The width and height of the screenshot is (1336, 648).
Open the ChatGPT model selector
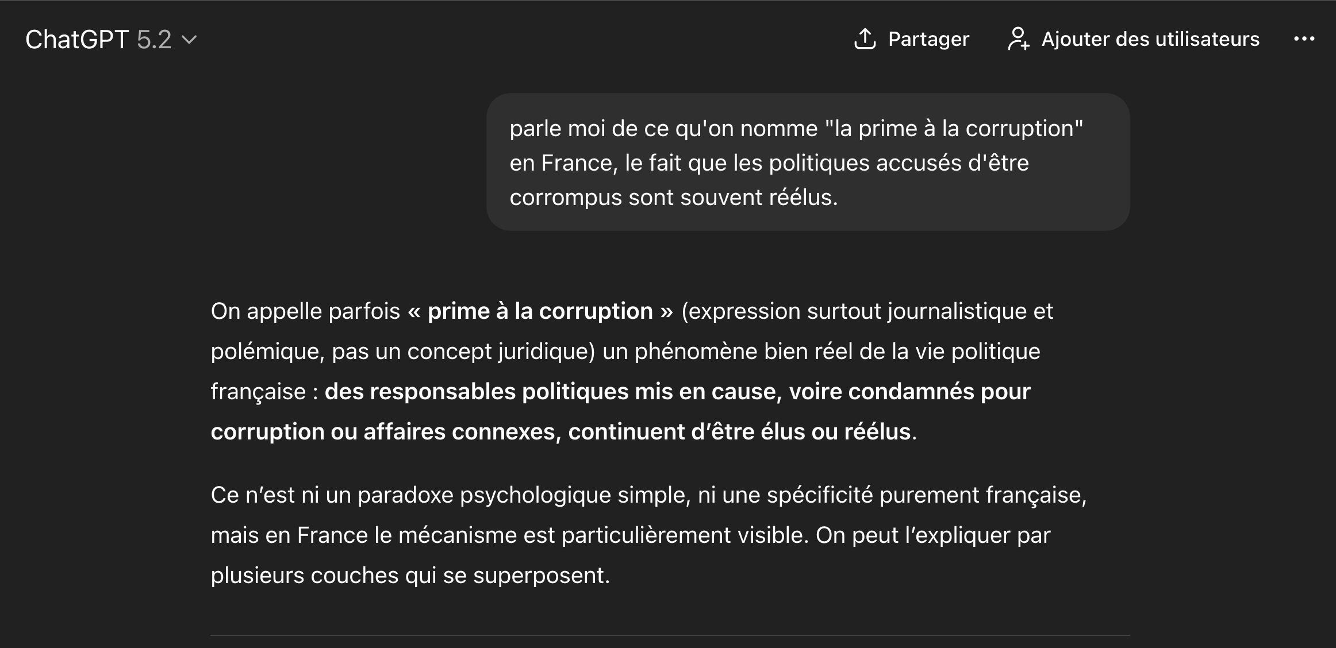click(77, 40)
